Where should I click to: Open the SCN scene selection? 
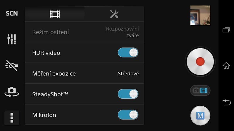(x=12, y=13)
